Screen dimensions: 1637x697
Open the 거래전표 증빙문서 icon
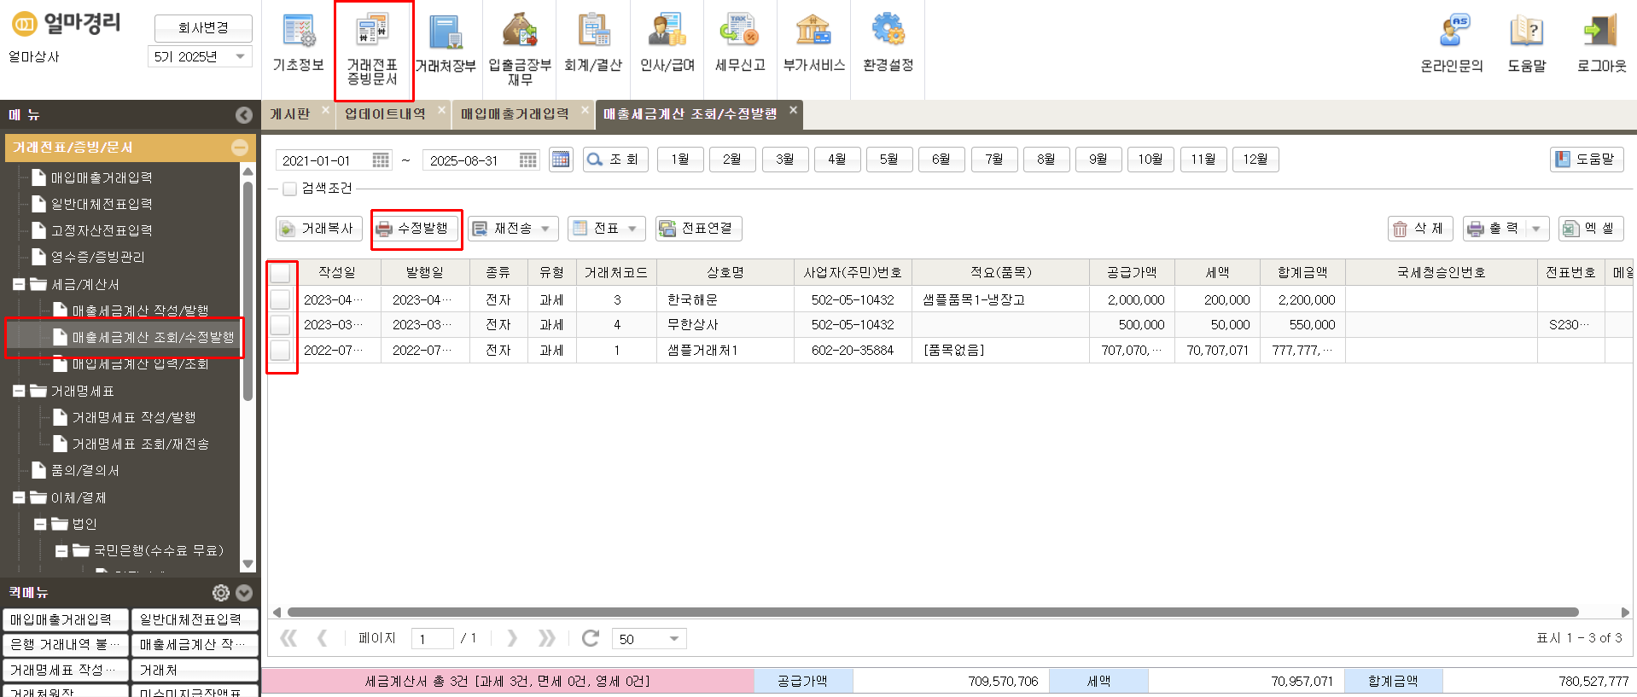tap(373, 48)
